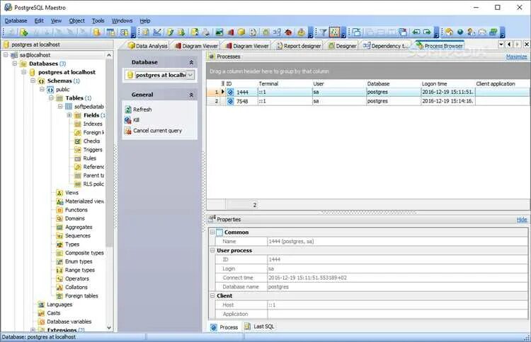
Task: Collapse the Tables tree node
Action: coord(52,98)
